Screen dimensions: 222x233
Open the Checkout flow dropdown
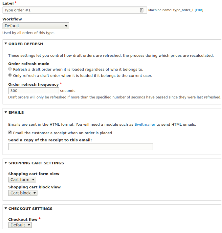click(20, 225)
